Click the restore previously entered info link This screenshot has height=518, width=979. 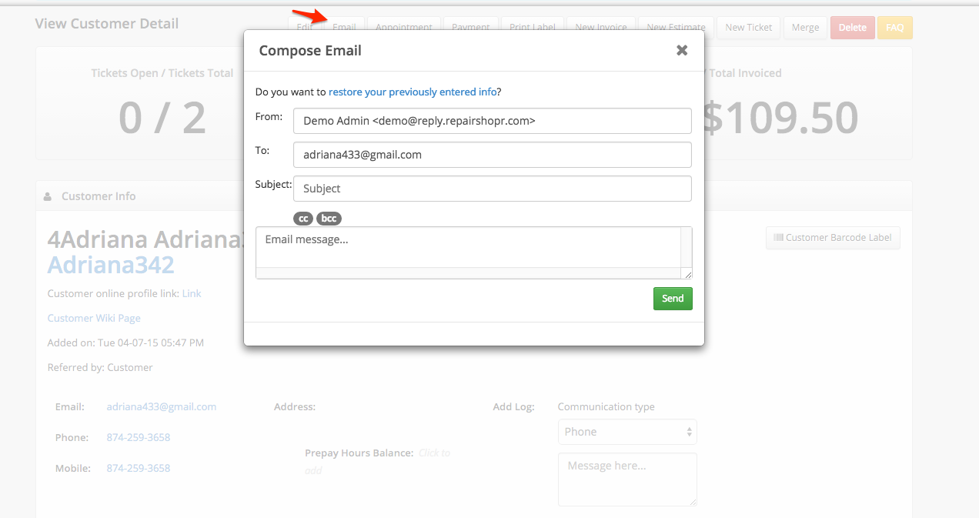pos(413,92)
